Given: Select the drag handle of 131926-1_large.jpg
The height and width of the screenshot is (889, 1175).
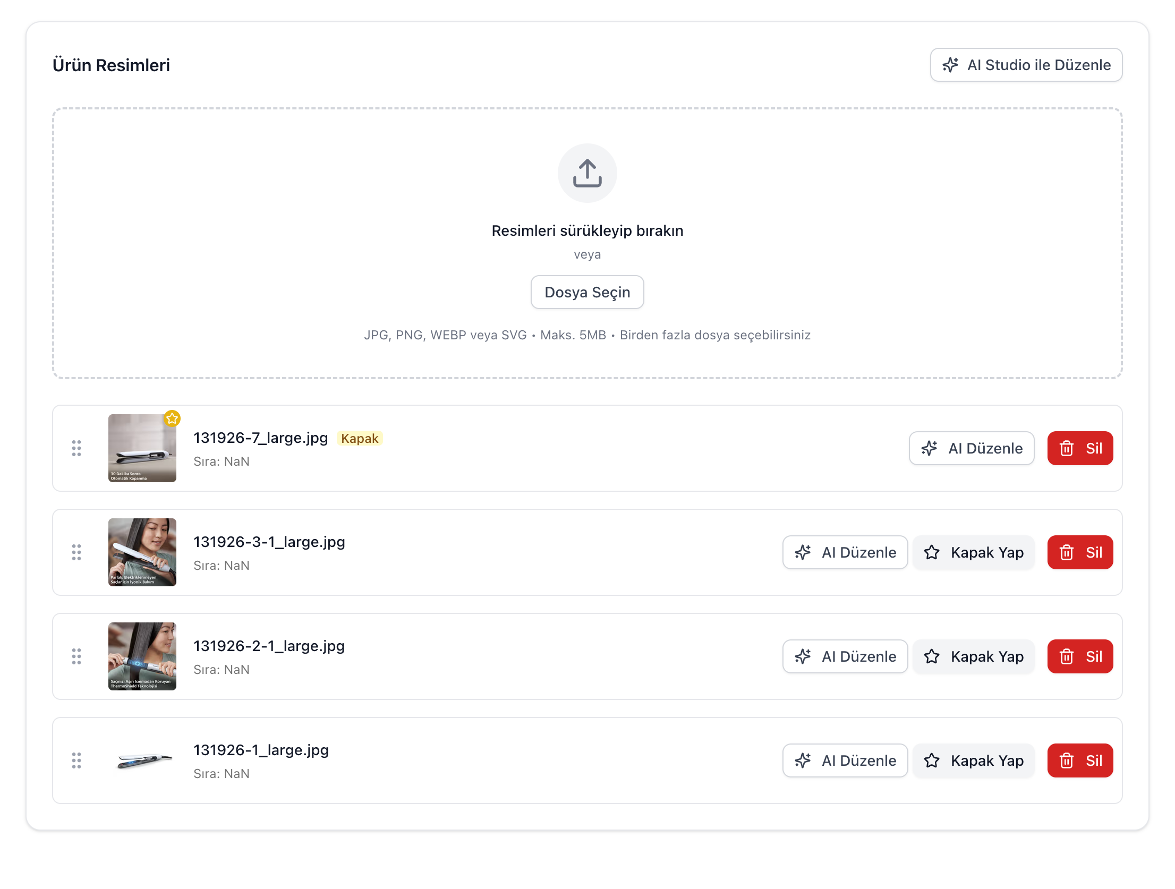Looking at the screenshot, I should click(76, 760).
